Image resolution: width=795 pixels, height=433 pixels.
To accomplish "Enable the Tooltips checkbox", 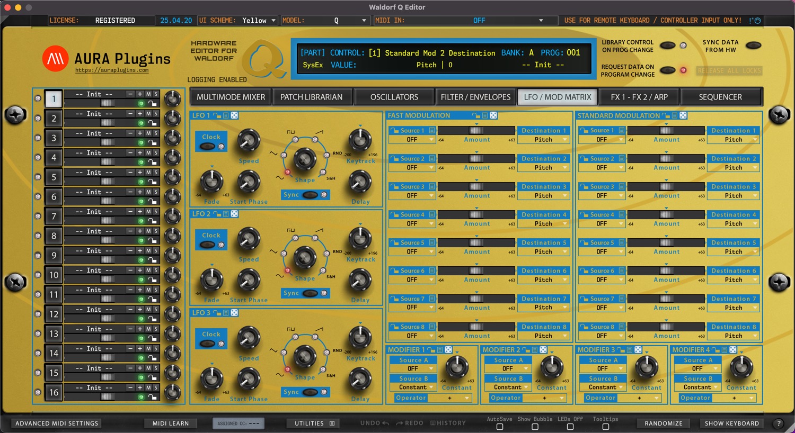I will [x=606, y=427].
